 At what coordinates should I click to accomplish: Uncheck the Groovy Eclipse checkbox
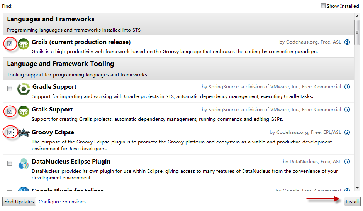(10, 133)
